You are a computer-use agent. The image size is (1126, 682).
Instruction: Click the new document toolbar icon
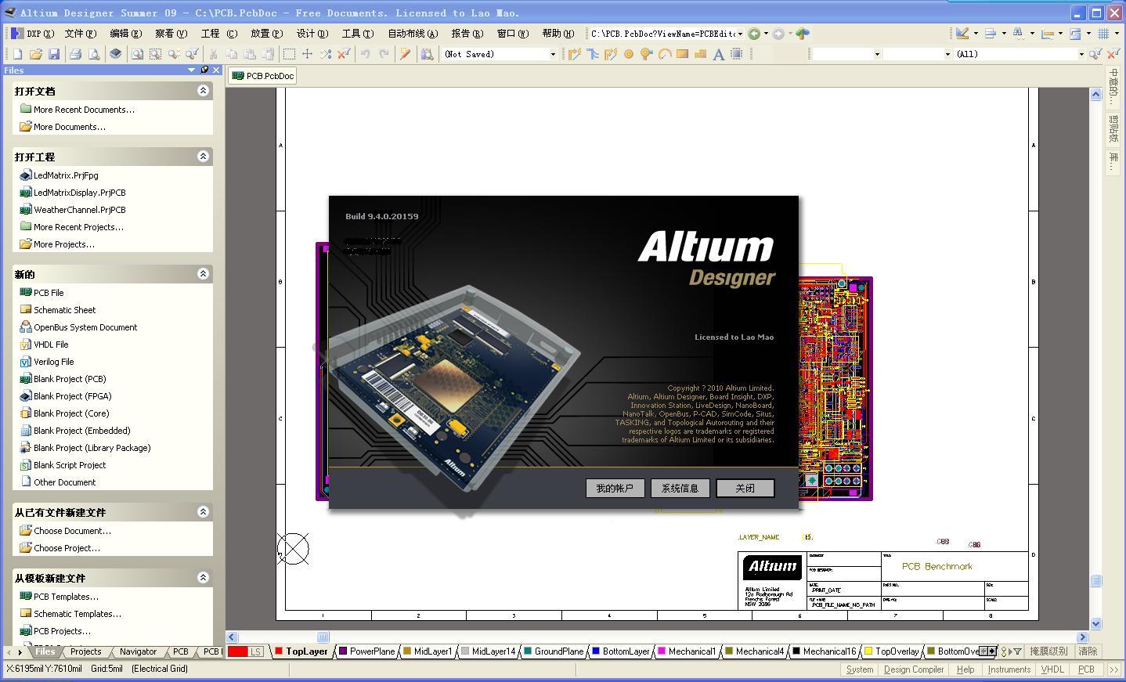pos(17,54)
